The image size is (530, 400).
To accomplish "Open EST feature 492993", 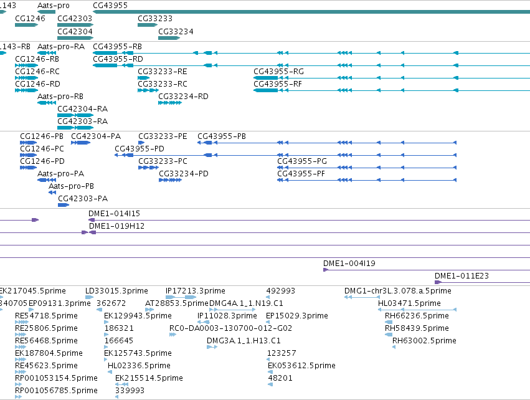I will click(x=268, y=297).
